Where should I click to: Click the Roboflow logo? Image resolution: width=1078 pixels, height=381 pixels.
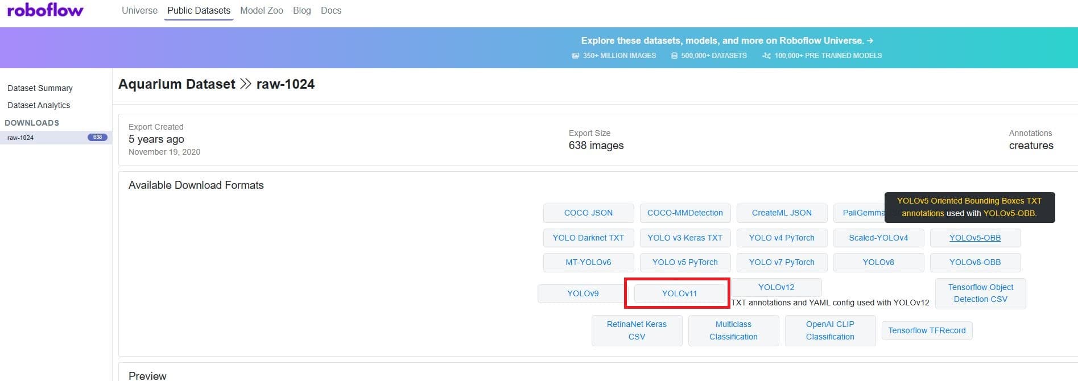tap(45, 10)
